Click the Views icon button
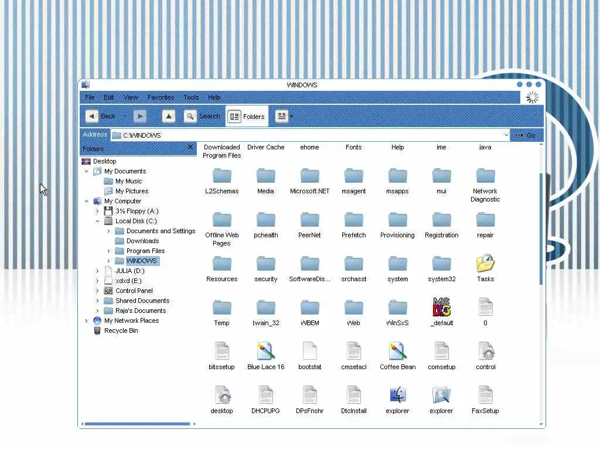The height and width of the screenshot is (450, 600). click(x=282, y=116)
